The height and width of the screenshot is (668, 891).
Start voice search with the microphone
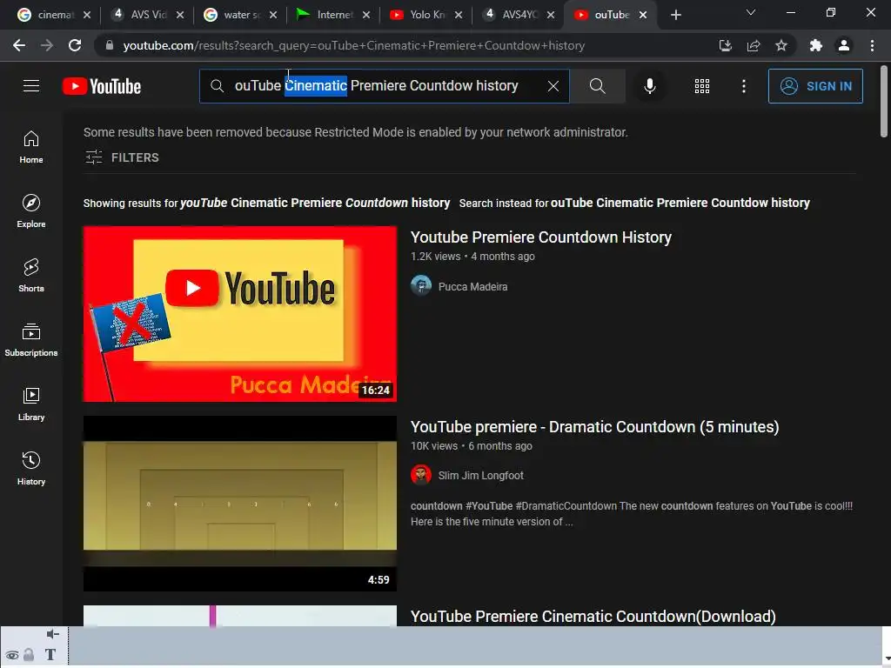649,86
